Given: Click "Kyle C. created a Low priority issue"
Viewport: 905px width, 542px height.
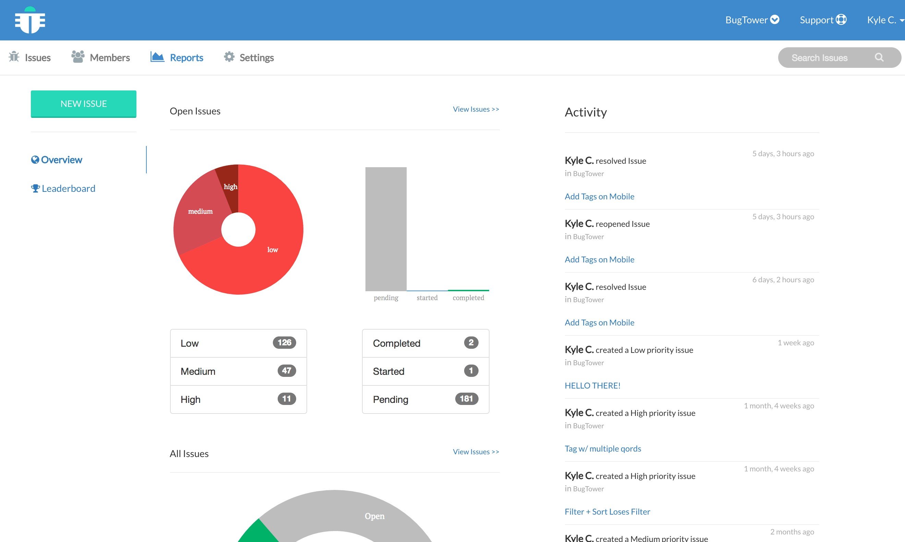Looking at the screenshot, I should coord(629,349).
